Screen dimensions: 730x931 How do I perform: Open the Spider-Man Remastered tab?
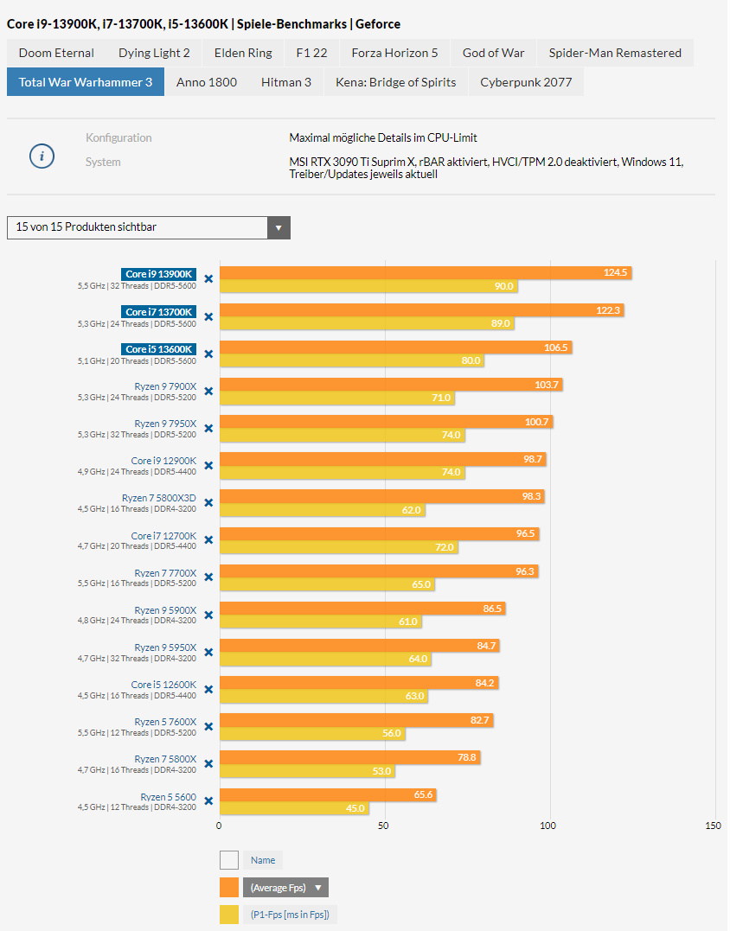pos(615,53)
